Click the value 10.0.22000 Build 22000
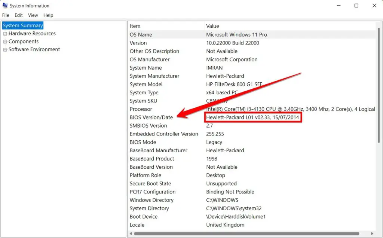 point(233,43)
